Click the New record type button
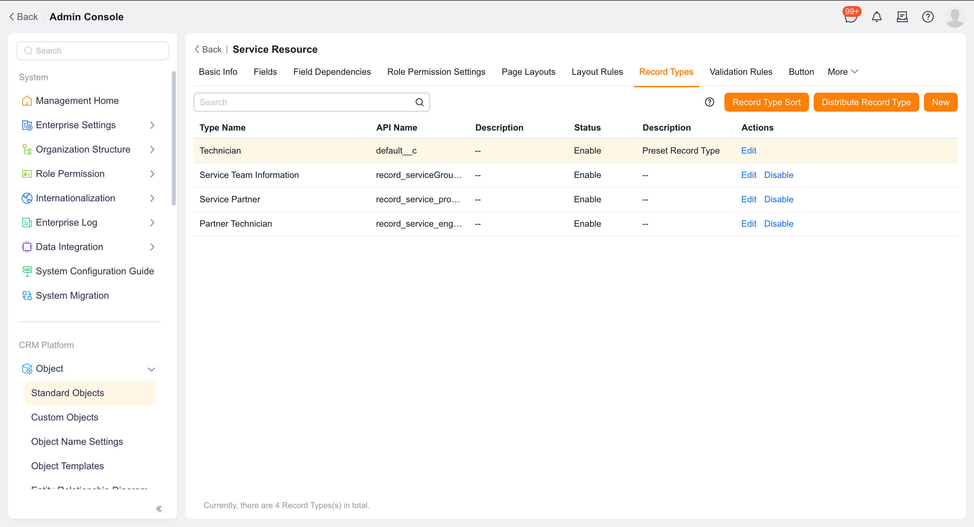The width and height of the screenshot is (974, 527). [940, 102]
